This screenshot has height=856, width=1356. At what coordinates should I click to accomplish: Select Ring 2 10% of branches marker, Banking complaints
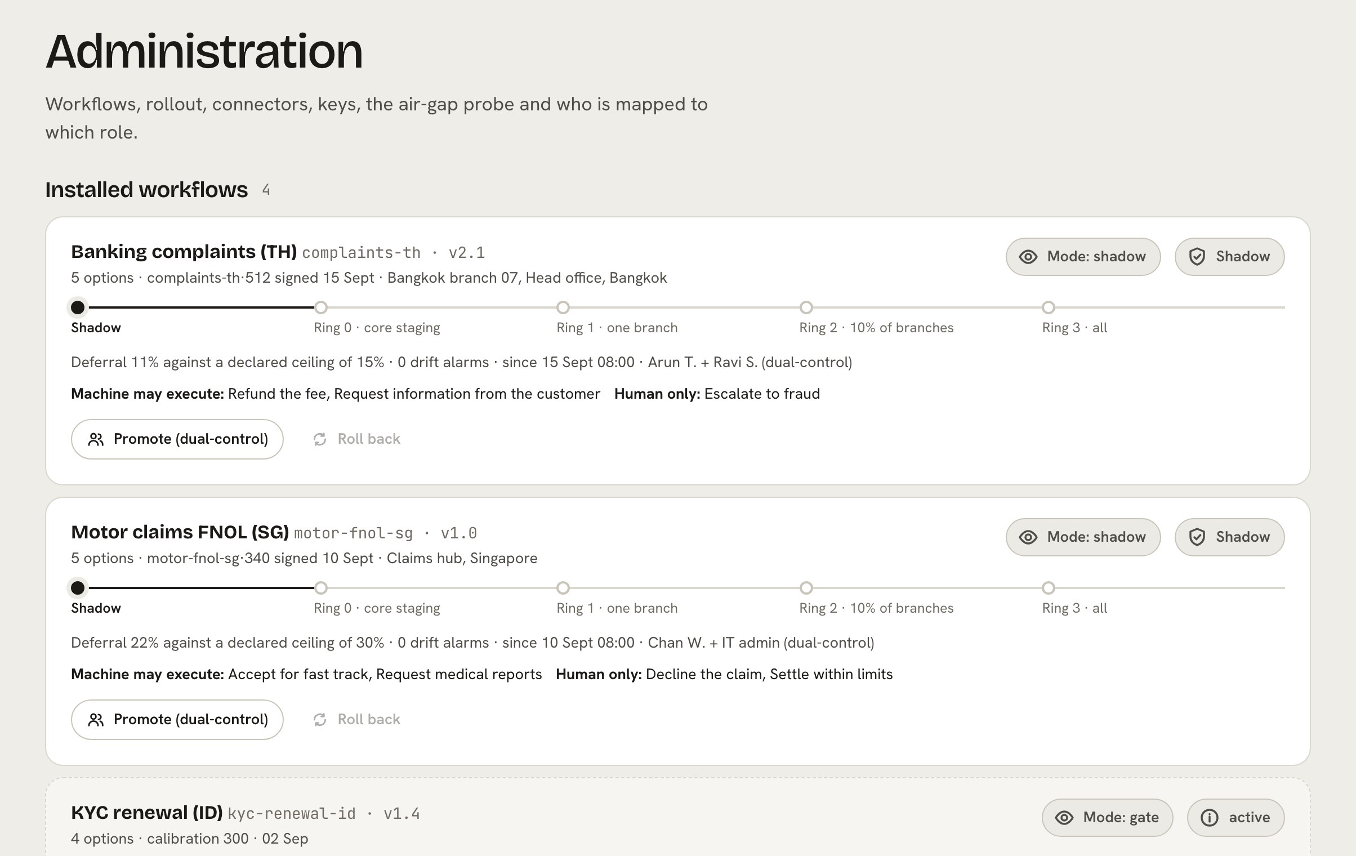click(x=806, y=307)
